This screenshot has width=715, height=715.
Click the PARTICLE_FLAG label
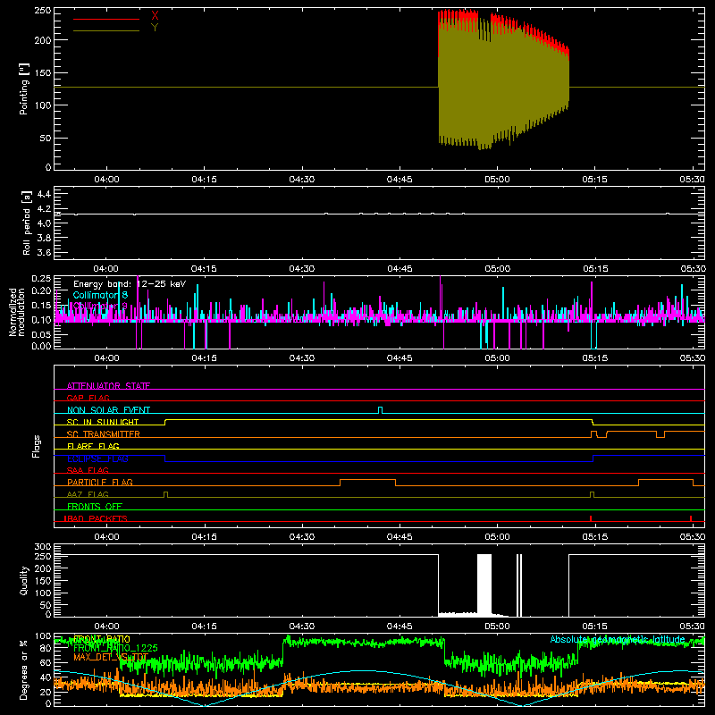coord(100,482)
